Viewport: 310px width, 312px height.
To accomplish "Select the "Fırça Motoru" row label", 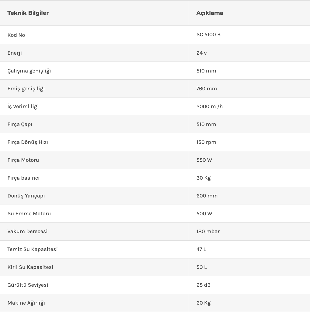I will click(x=23, y=160).
